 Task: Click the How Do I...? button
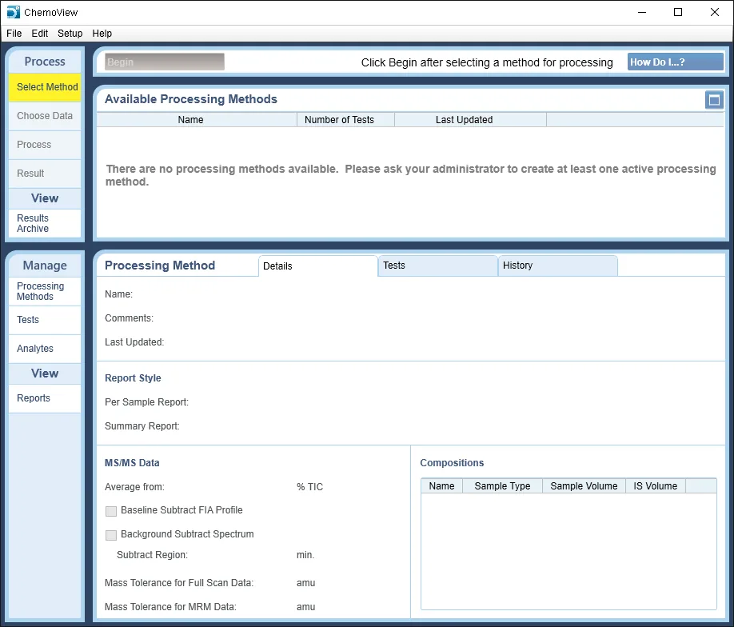tap(675, 62)
